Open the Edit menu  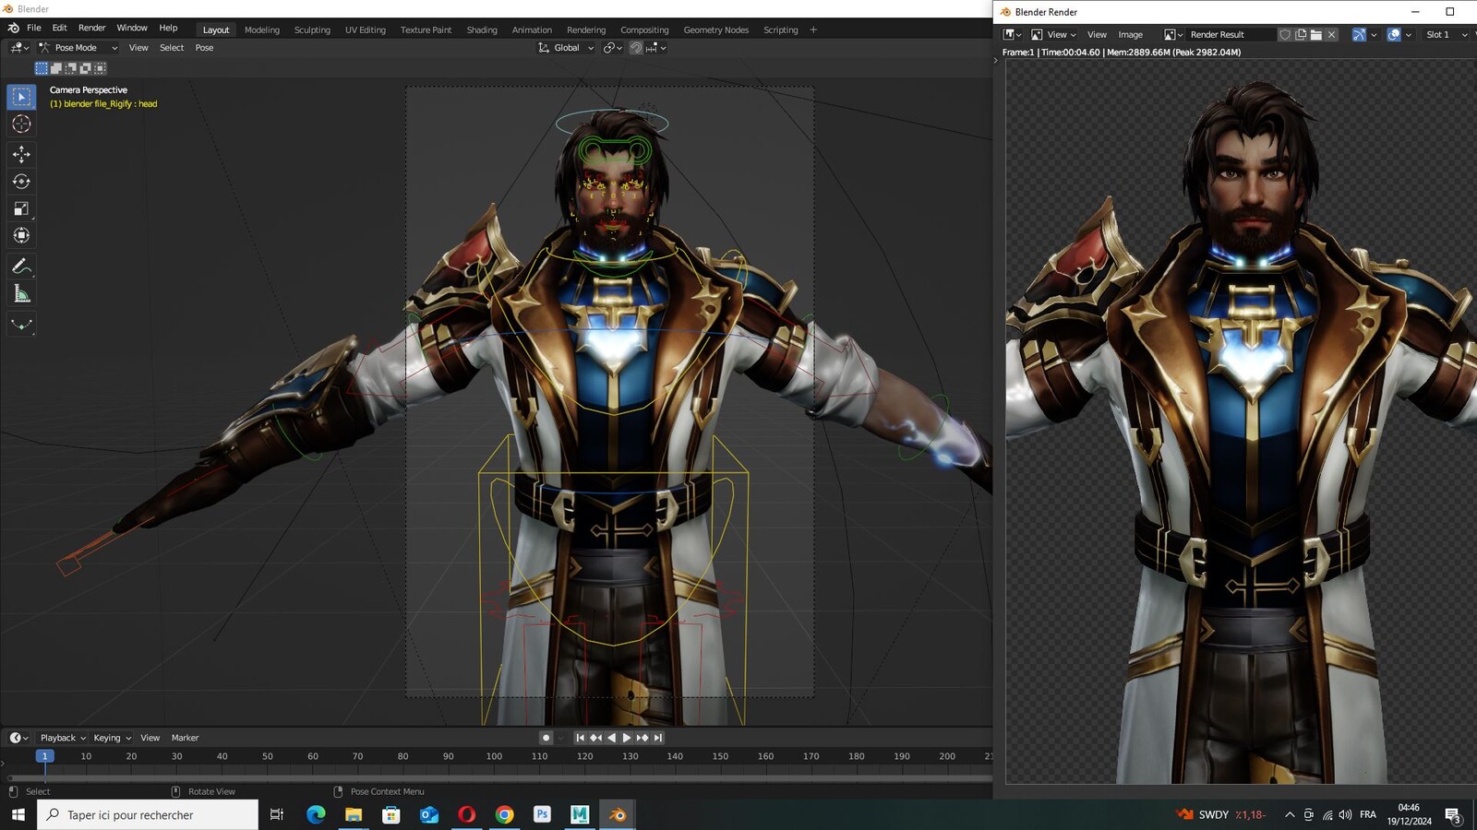click(59, 29)
